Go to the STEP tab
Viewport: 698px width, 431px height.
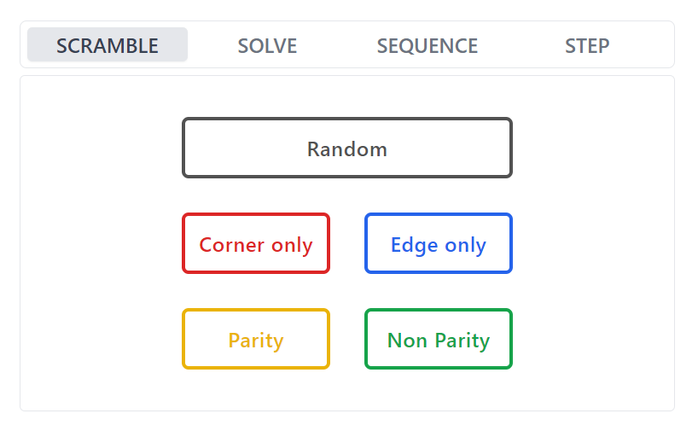point(587,45)
